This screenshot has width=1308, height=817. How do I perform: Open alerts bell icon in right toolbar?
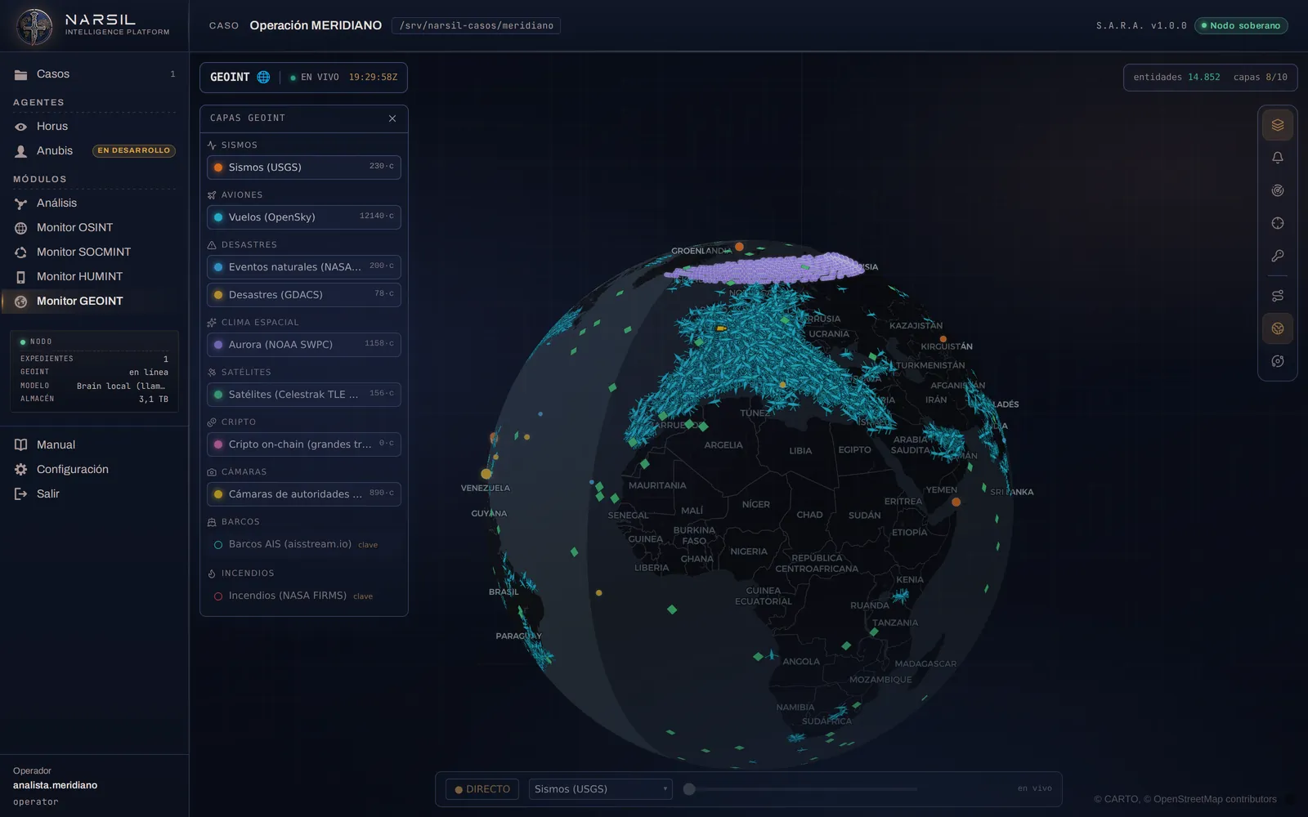click(1278, 158)
